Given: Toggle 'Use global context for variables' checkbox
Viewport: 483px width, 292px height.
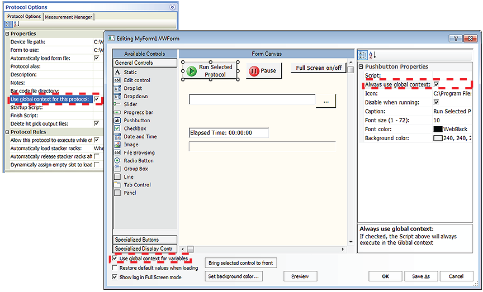Looking at the screenshot, I should tap(115, 259).
